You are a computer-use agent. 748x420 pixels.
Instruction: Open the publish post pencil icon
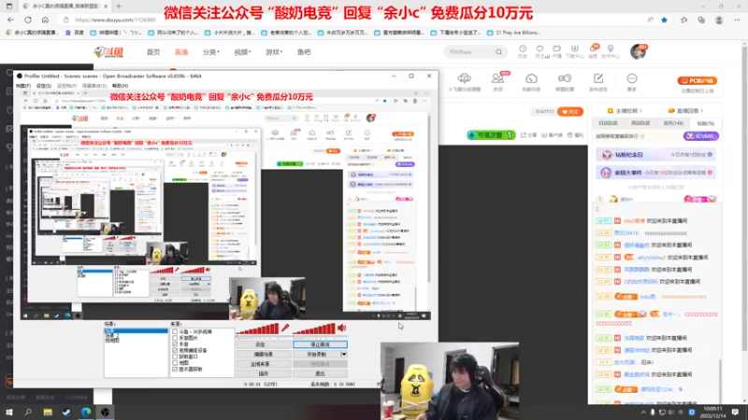pos(598,78)
